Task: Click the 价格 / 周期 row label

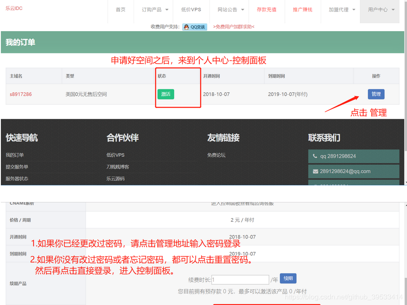Action: click(20, 220)
